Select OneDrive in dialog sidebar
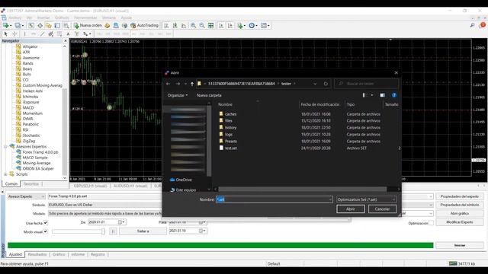 [x=184, y=180]
